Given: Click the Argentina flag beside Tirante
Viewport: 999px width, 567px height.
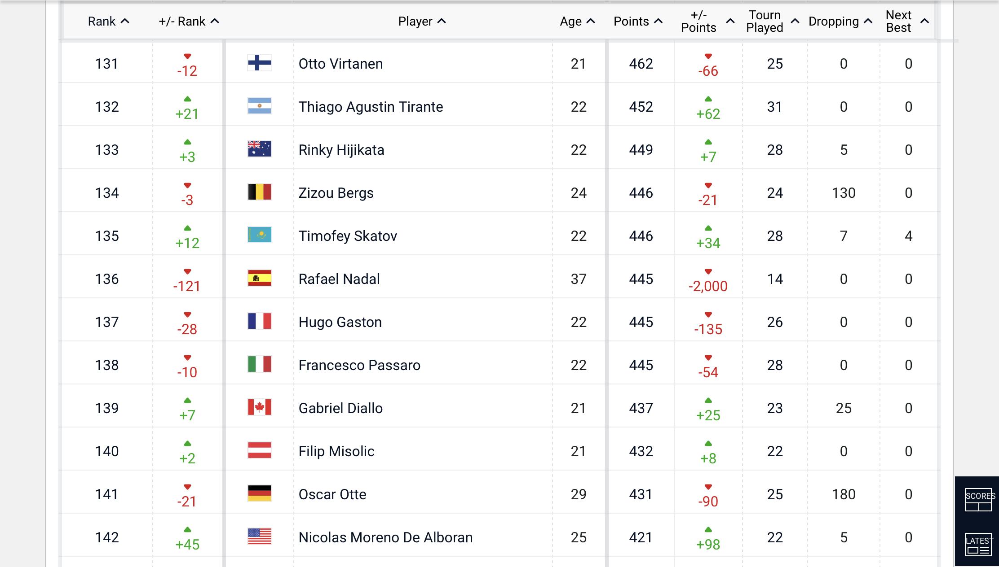Looking at the screenshot, I should [x=259, y=106].
